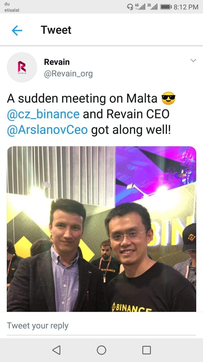Tap the 8:12 PM clock
This screenshot has height=362, width=203.
pos(186,7)
